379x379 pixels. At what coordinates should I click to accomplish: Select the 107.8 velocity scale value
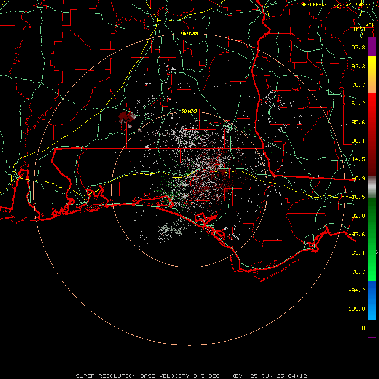[357, 47]
